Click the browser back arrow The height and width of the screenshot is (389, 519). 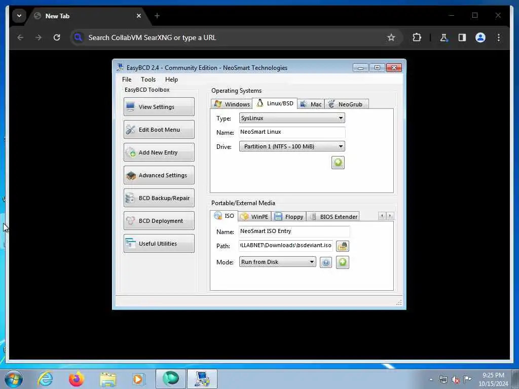click(x=20, y=37)
